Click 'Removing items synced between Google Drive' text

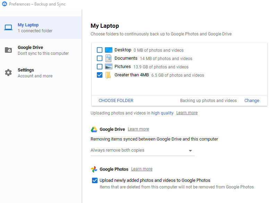coord(154,139)
